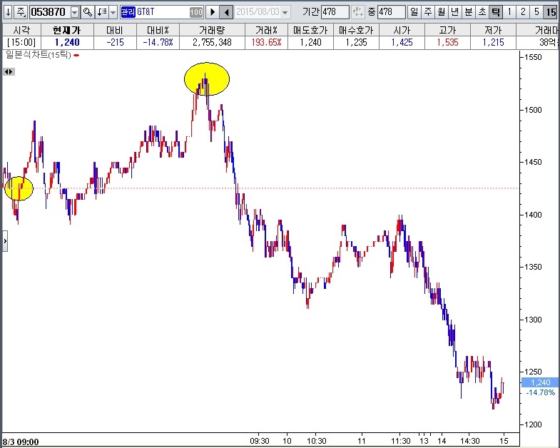Click the low price value 1,215

[493, 43]
